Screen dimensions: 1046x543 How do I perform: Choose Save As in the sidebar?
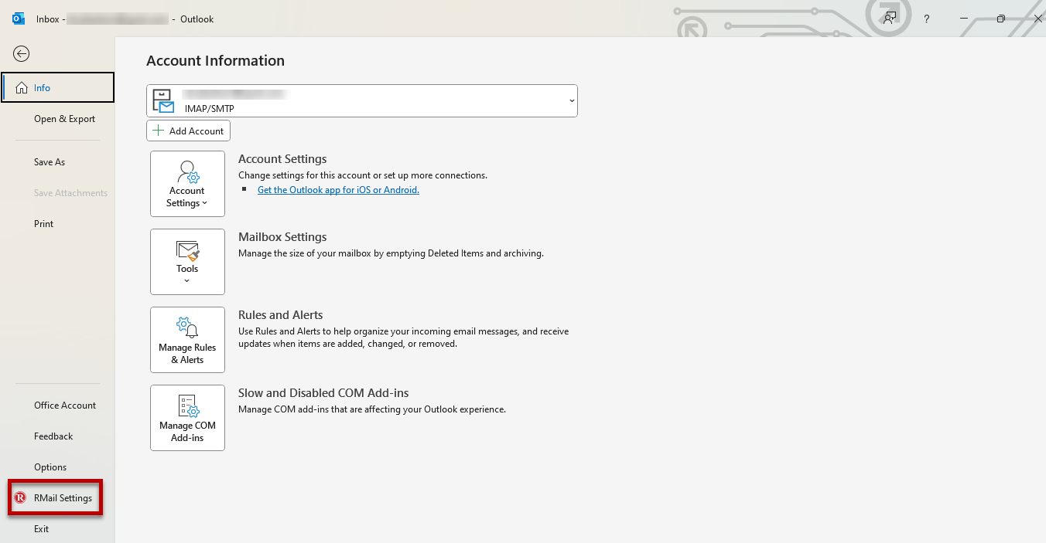click(x=50, y=162)
